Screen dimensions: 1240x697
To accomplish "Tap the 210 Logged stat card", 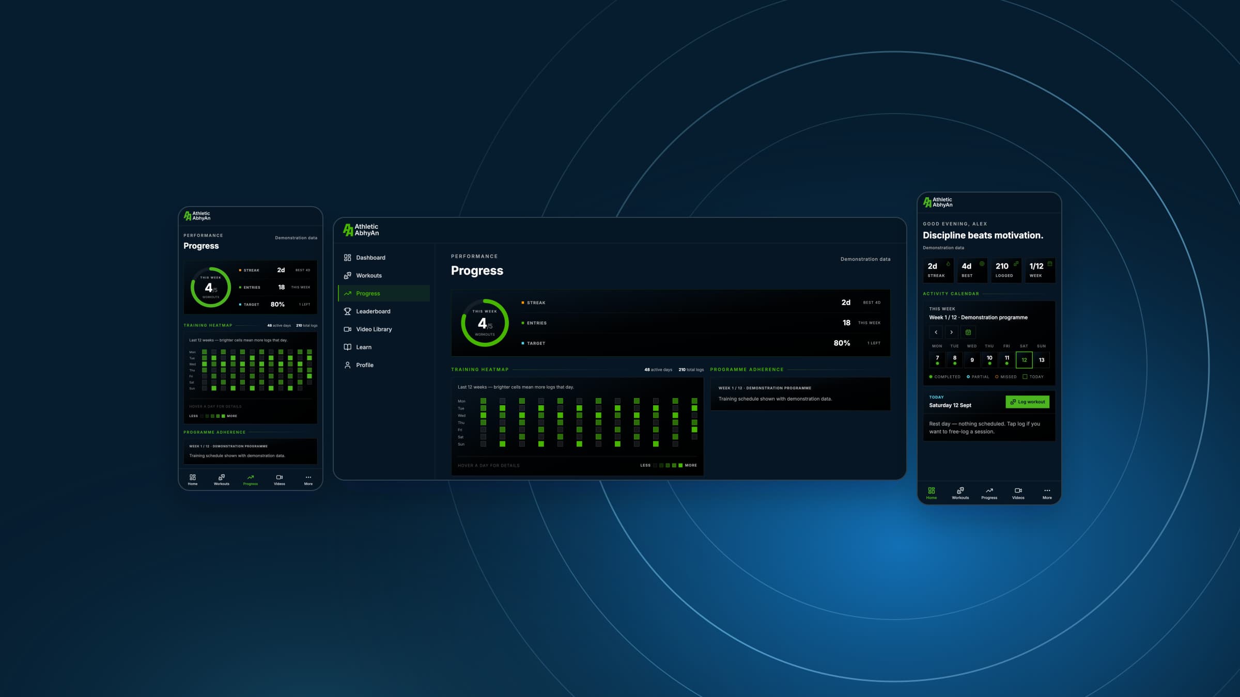I will [x=1005, y=270].
